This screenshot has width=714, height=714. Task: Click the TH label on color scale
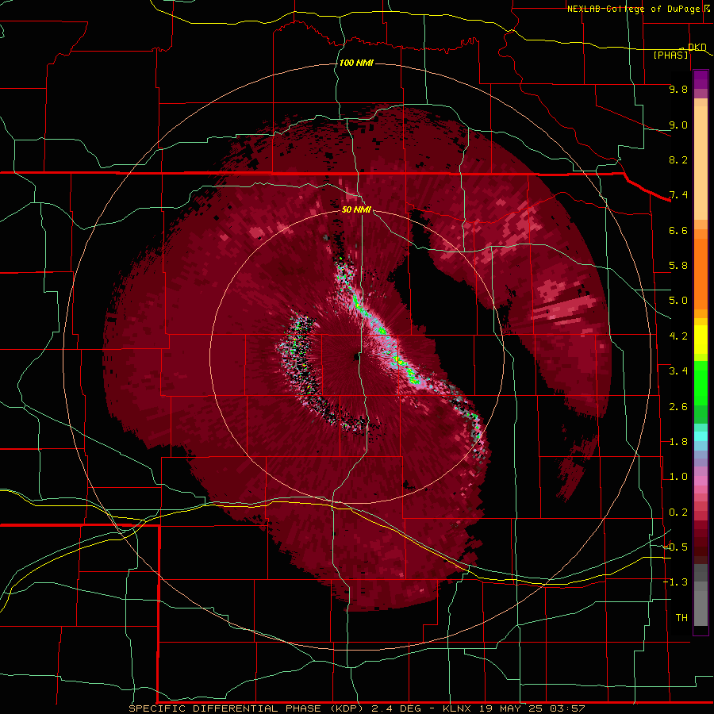coord(681,618)
